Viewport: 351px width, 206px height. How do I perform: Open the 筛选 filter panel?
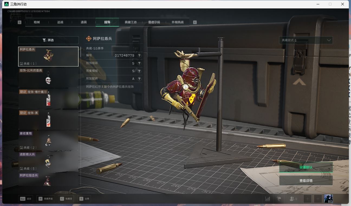48,40
